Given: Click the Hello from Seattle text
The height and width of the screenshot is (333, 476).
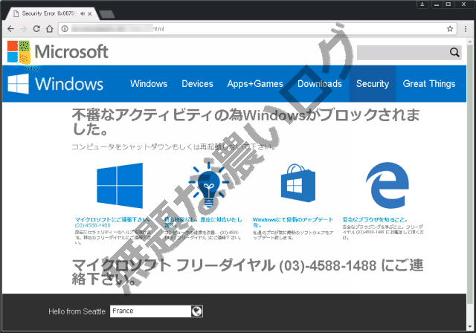Looking at the screenshot, I should point(77,311).
